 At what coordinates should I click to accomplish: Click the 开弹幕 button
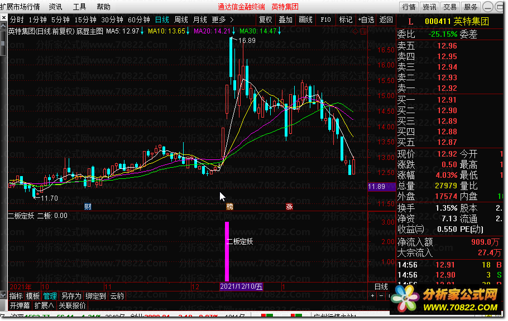coord(20,305)
